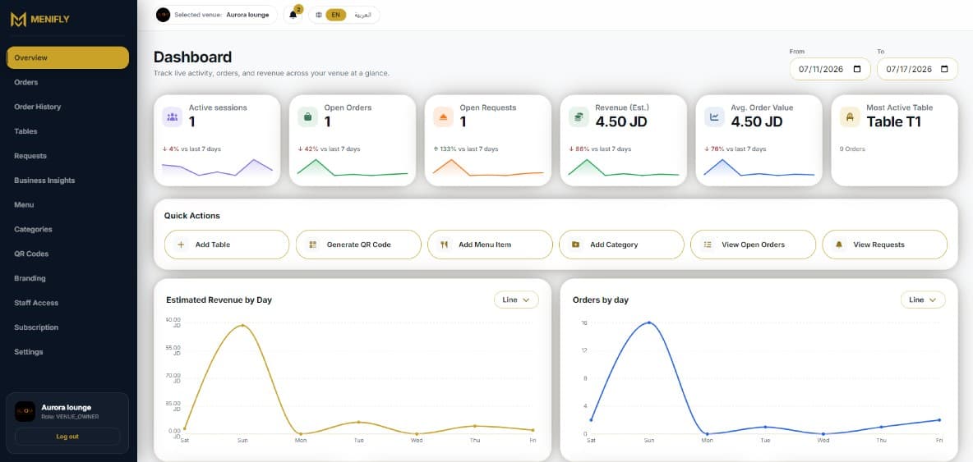Open Subscription in sidebar
This screenshot has width=973, height=462.
pyautogui.click(x=67, y=327)
